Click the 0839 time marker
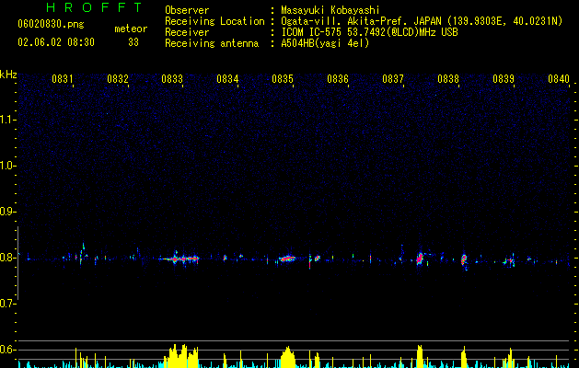 pyautogui.click(x=504, y=79)
